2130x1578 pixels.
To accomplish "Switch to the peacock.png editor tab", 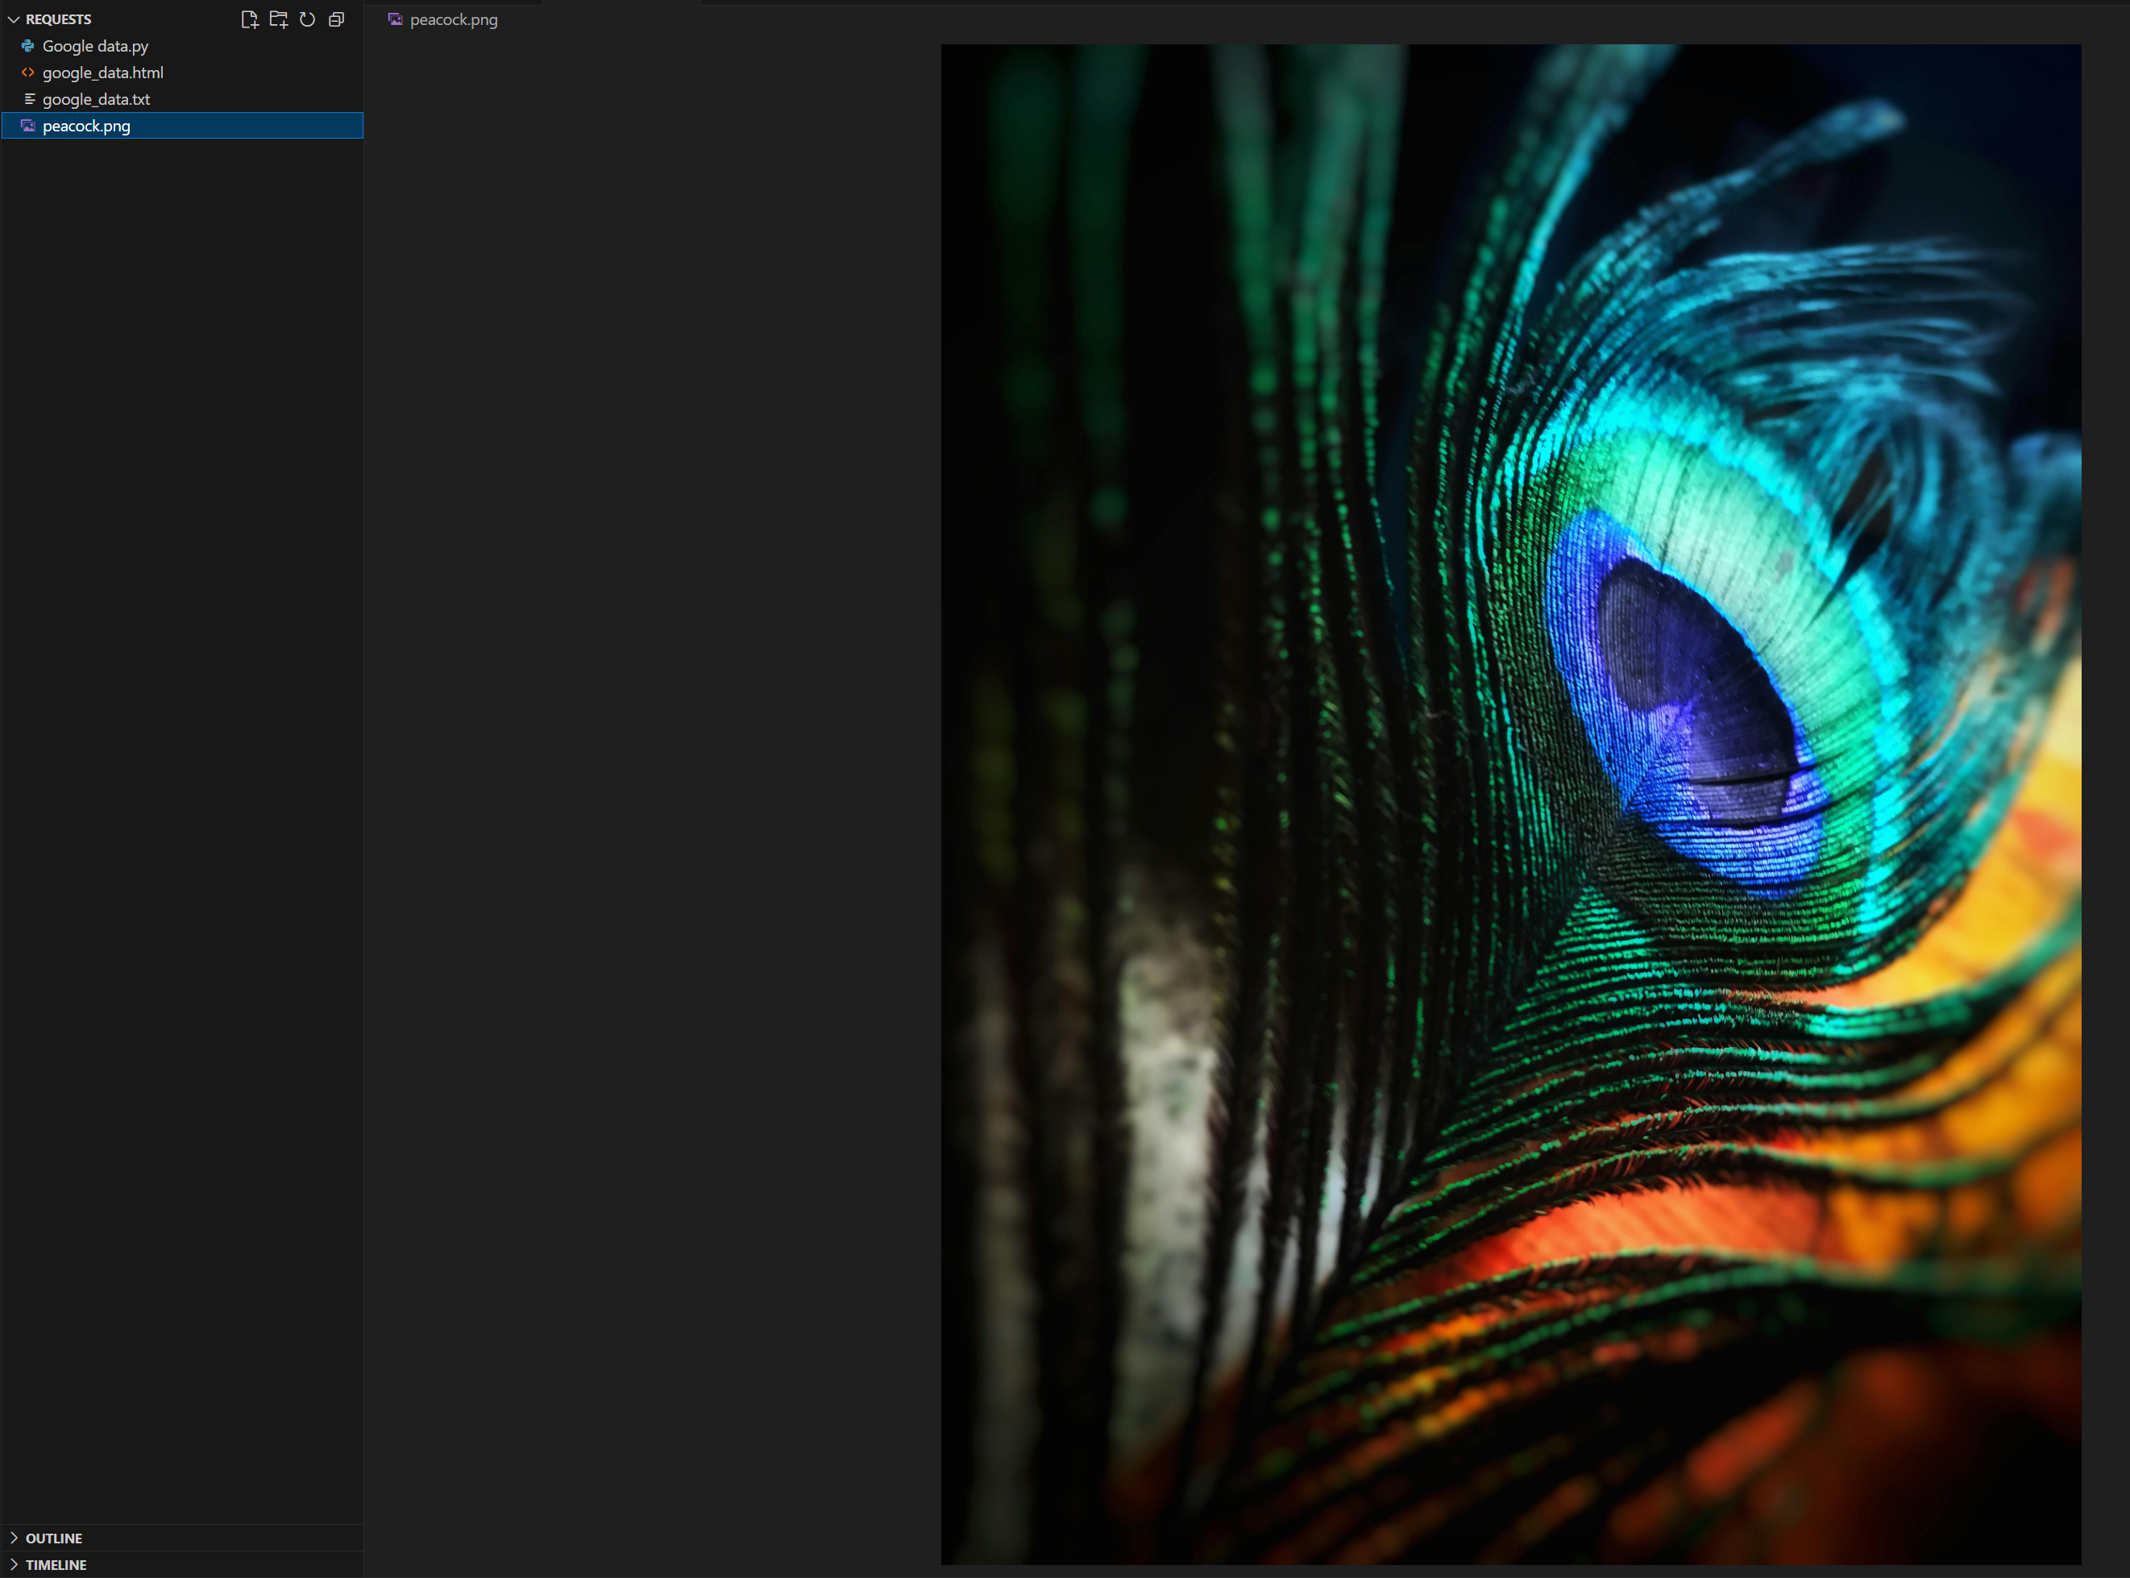I will 454,19.
